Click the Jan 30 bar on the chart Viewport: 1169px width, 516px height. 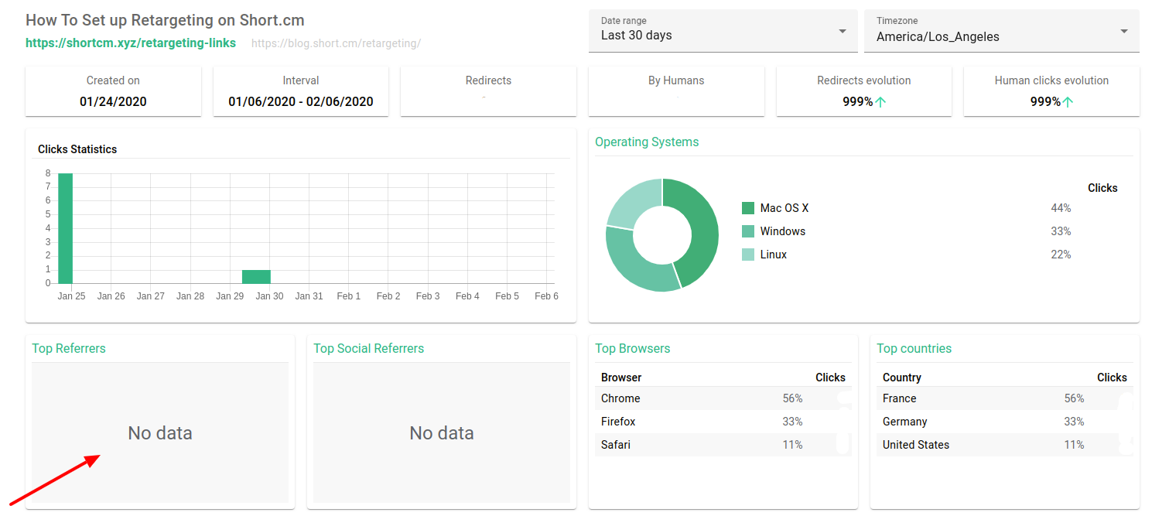tap(256, 278)
